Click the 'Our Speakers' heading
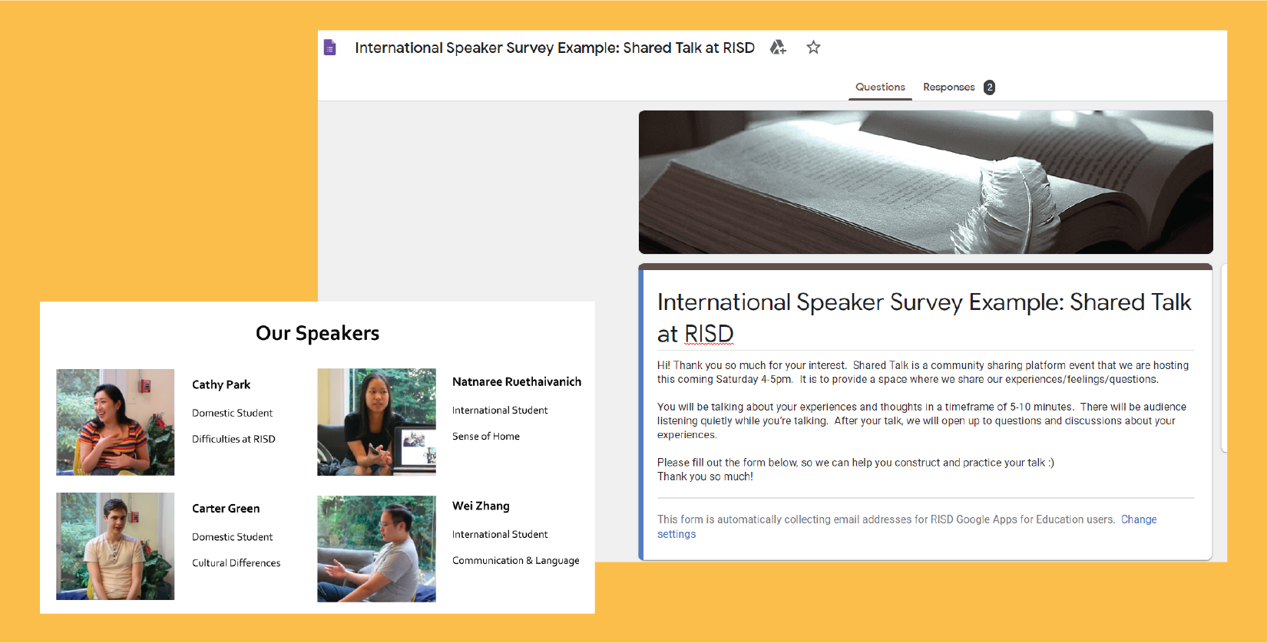This screenshot has width=1267, height=643. point(317,333)
